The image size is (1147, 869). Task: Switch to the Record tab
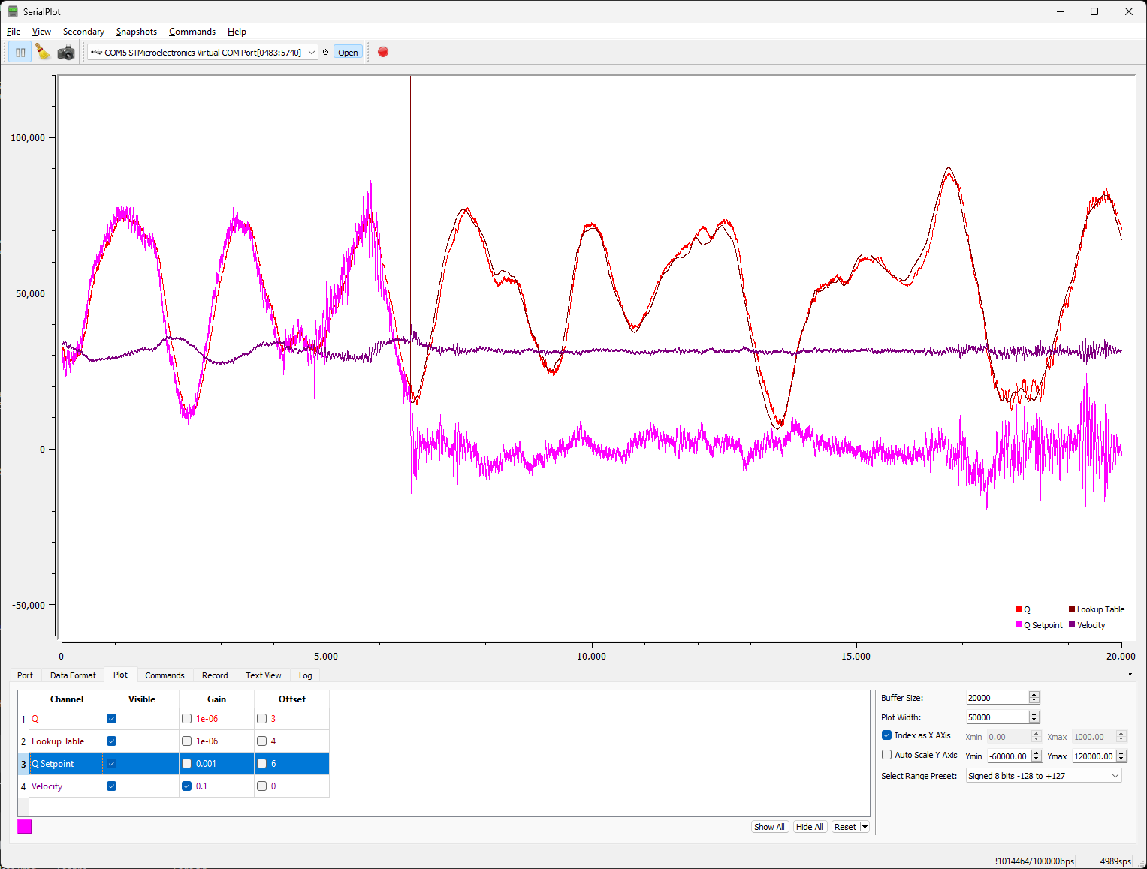coord(215,675)
